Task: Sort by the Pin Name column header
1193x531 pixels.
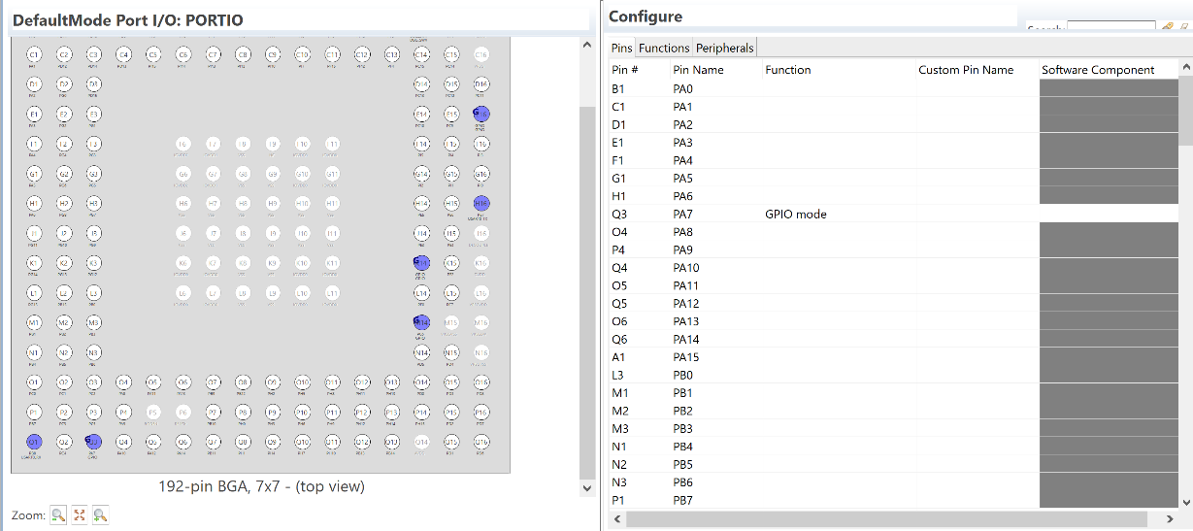Action: pyautogui.click(x=698, y=70)
